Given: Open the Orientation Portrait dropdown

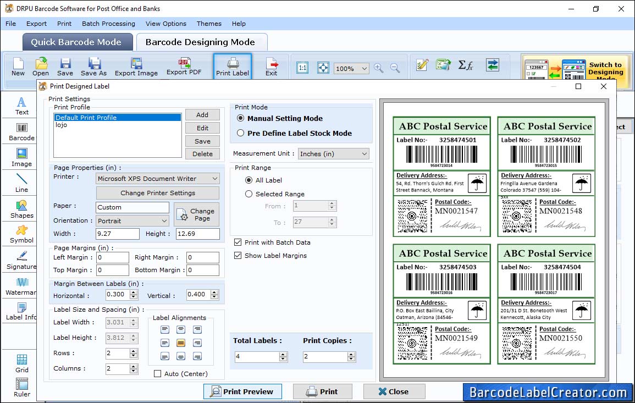Looking at the screenshot, I should (x=132, y=220).
